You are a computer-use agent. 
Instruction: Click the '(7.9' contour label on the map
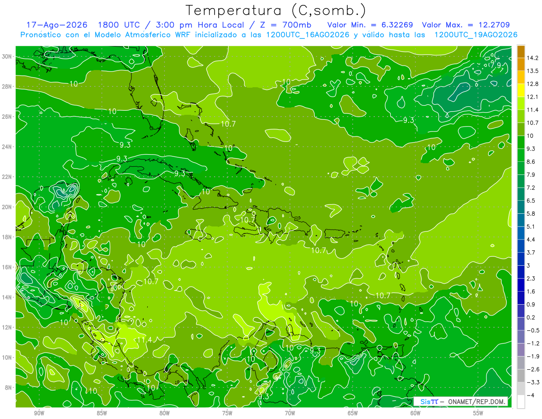tap(495, 66)
